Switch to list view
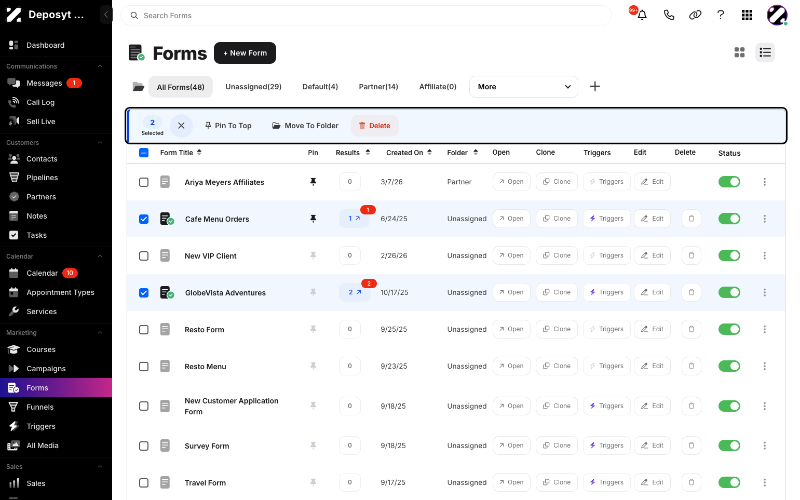 click(765, 52)
